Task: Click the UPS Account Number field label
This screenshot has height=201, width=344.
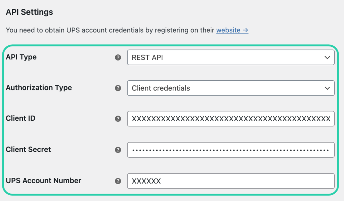Action: click(x=43, y=181)
